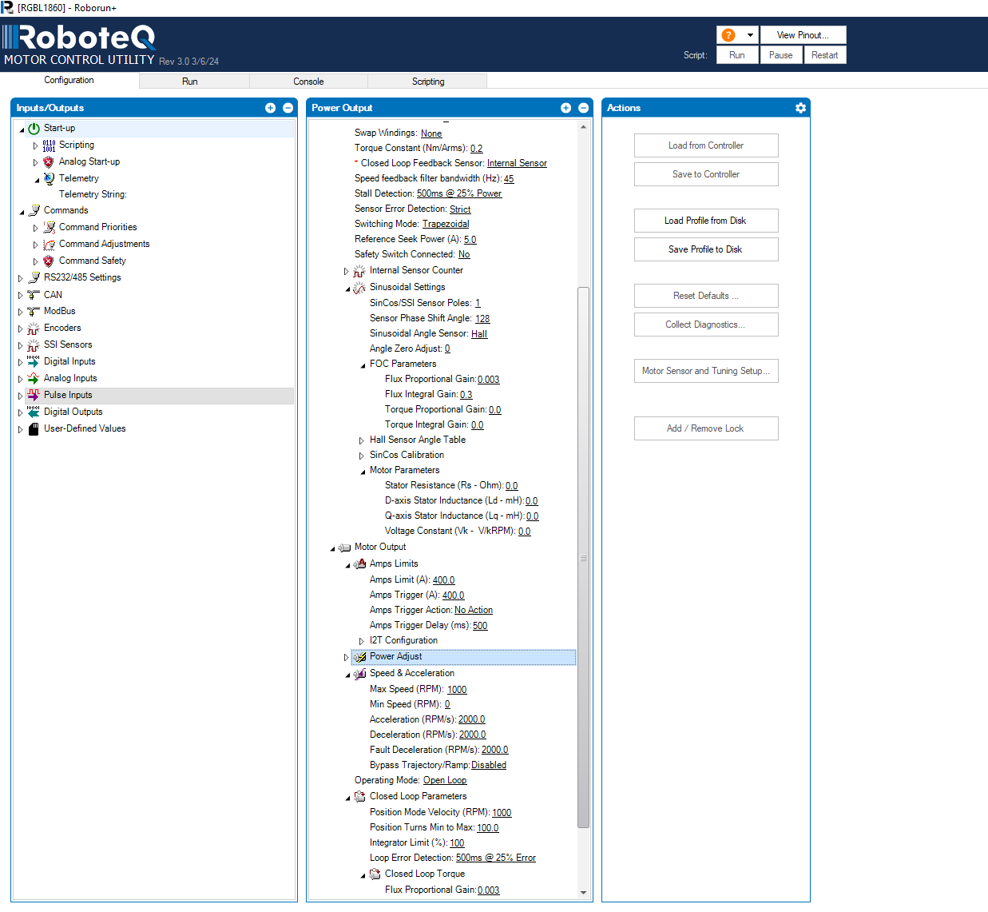988x912 pixels.
Task: Click the Commands joystick icon
Action: click(x=34, y=210)
